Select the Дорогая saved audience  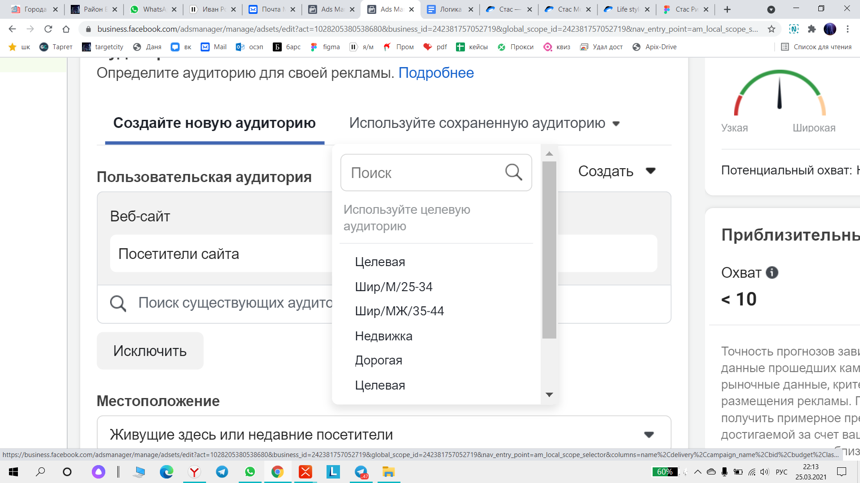click(x=378, y=360)
